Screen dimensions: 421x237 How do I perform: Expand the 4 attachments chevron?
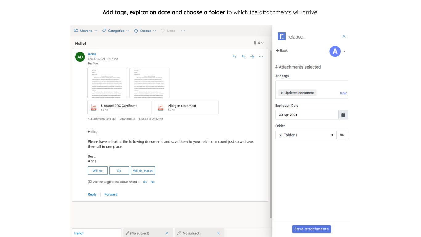(x=262, y=43)
